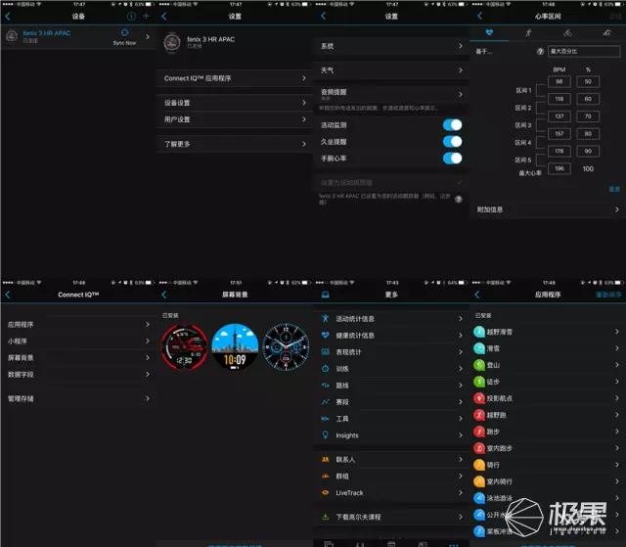Go back from the 应用程序 apps screen
This screenshot has width=626, height=547.
[477, 295]
